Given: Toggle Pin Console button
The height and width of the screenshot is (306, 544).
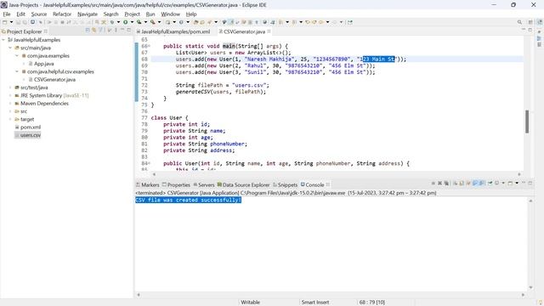Looking at the screenshot, I should 490,184.
